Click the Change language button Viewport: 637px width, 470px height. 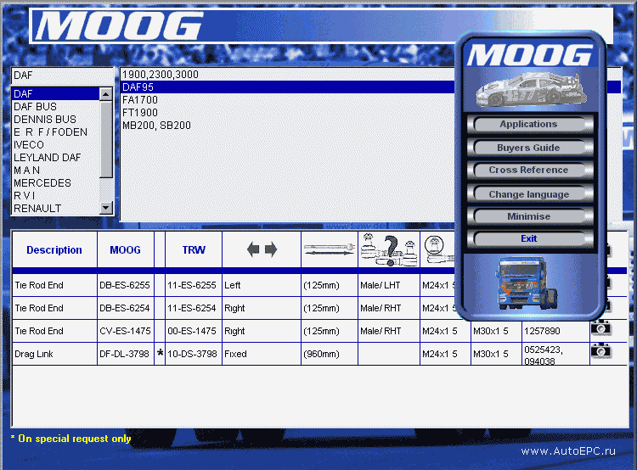pyautogui.click(x=530, y=194)
